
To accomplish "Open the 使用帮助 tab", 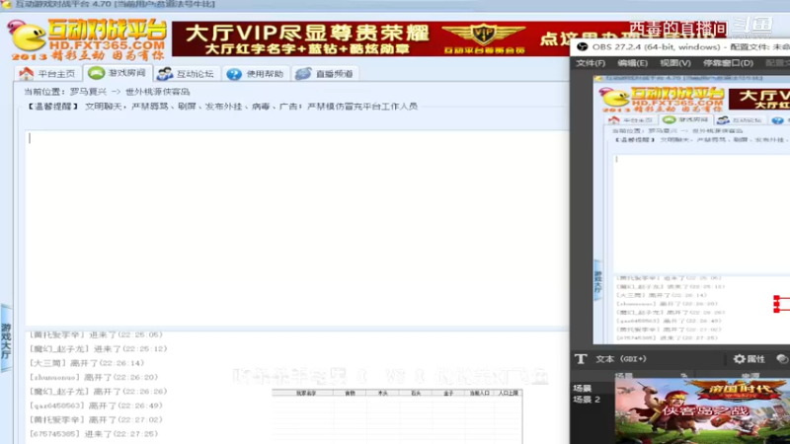I will (256, 73).
